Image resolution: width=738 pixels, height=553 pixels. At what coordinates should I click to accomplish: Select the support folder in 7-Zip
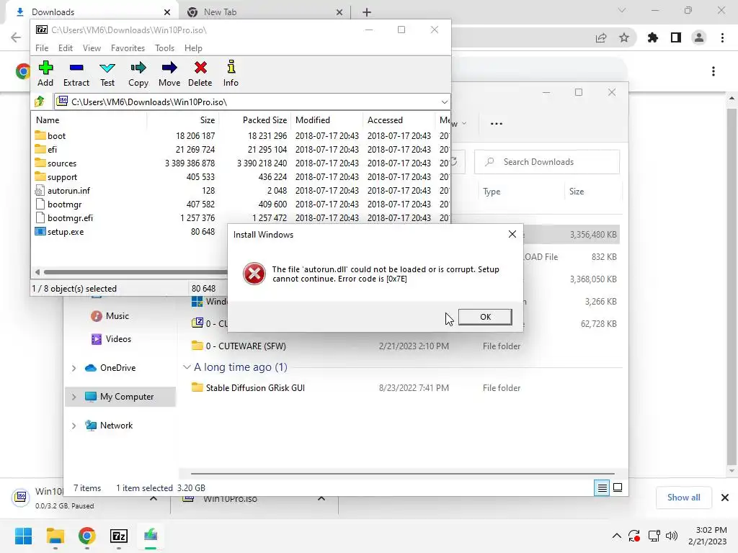pos(62,177)
